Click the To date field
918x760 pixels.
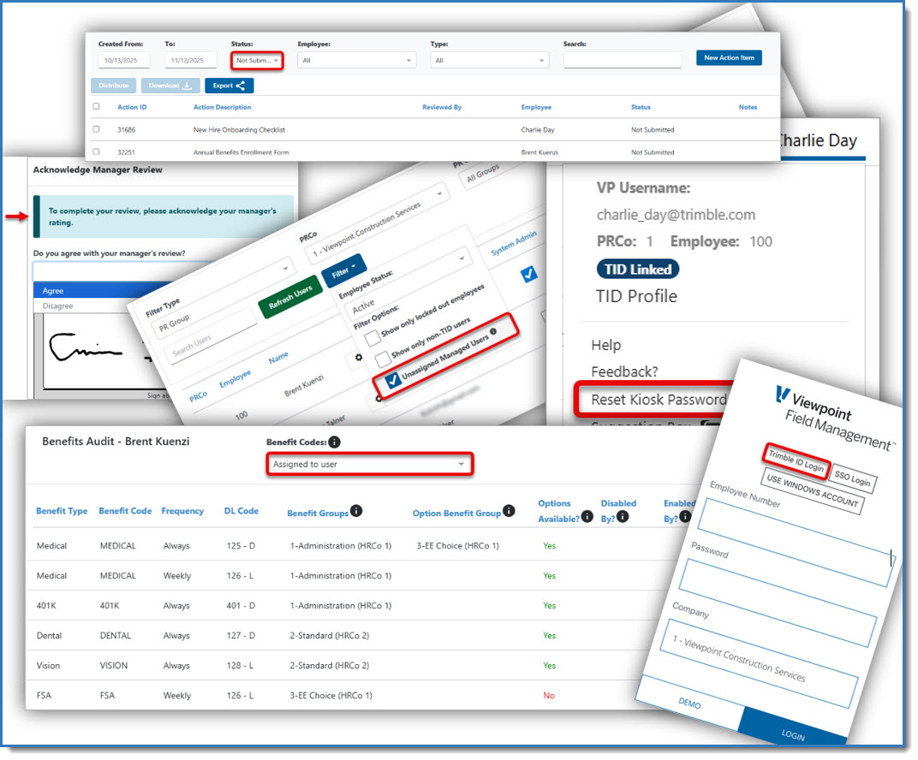click(190, 60)
